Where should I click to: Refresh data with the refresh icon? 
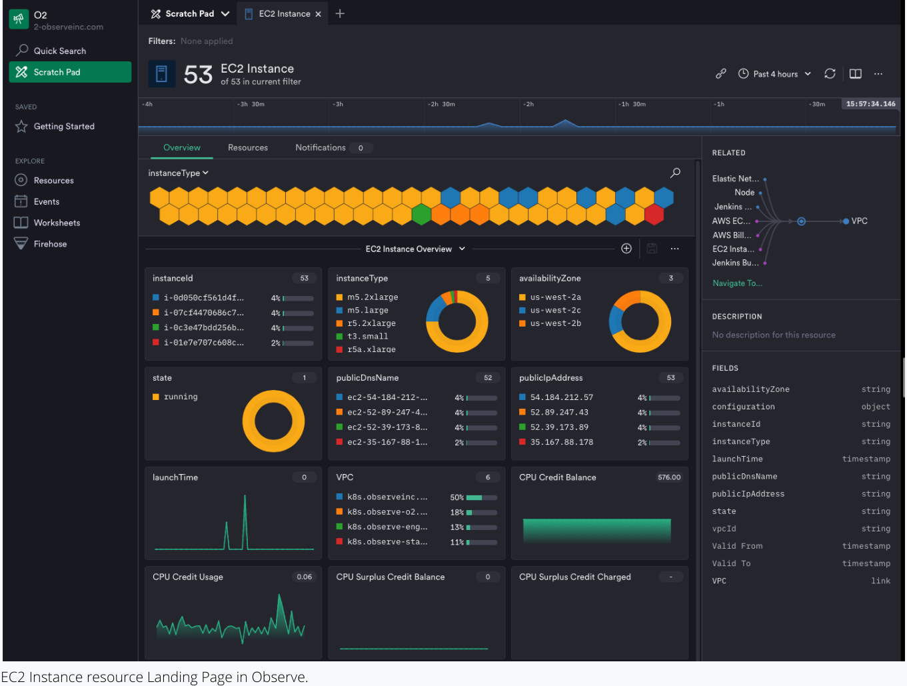point(830,74)
